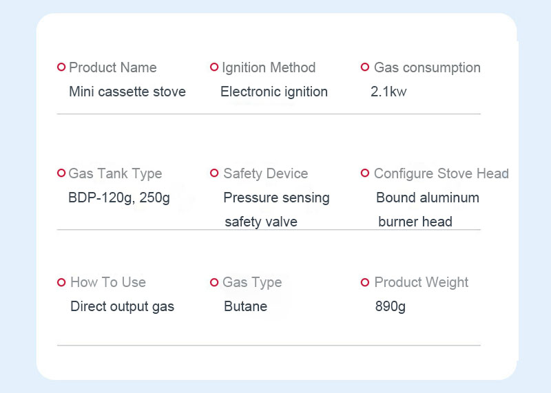The width and height of the screenshot is (551, 393).
Task: Select the 890g product weight value
Action: click(391, 306)
